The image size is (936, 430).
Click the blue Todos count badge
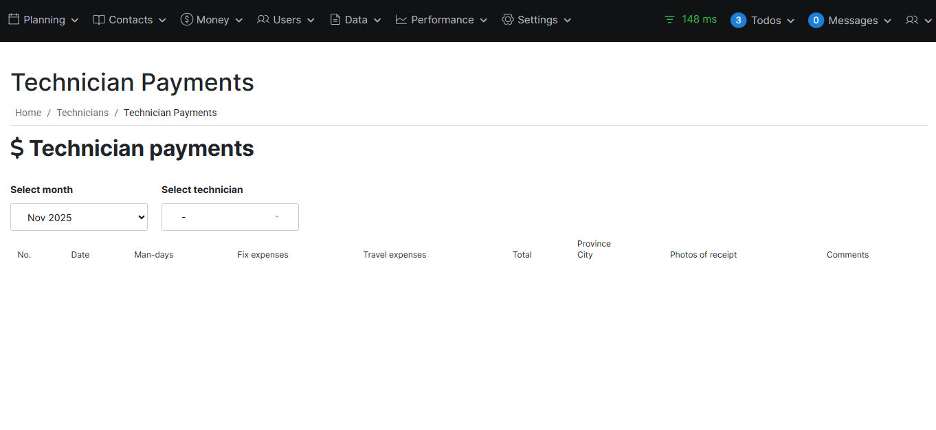pos(738,21)
